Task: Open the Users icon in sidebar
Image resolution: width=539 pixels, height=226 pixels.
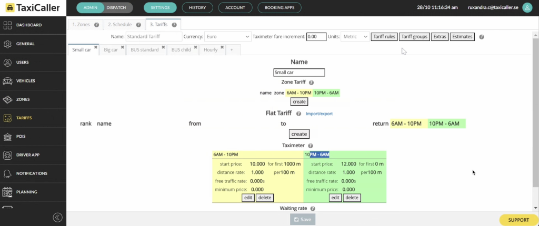Action: pyautogui.click(x=7, y=63)
